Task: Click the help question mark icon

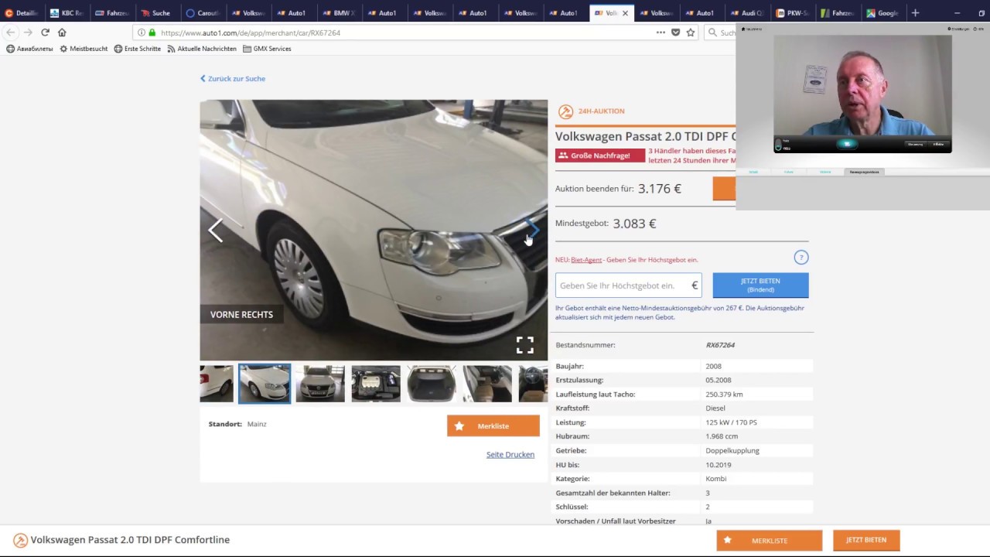Action: pyautogui.click(x=801, y=258)
